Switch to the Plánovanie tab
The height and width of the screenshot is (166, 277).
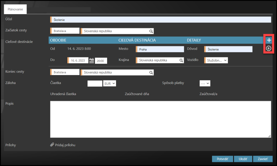(15, 9)
